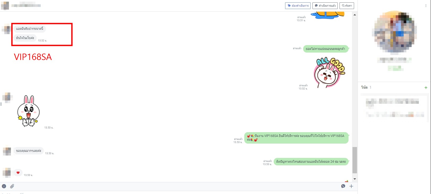Click the scrollbar down arrow in chat

point(355,179)
